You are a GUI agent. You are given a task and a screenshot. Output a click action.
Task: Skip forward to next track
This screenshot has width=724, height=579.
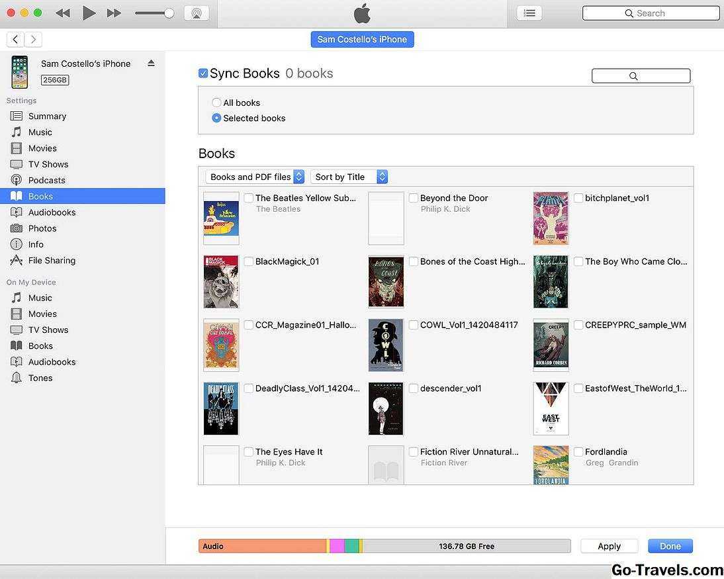(x=114, y=13)
